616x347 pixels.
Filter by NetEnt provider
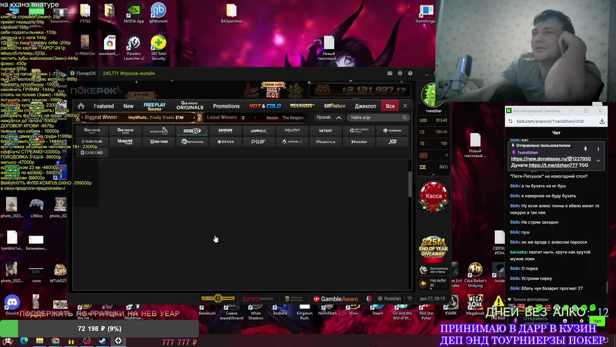325,131
